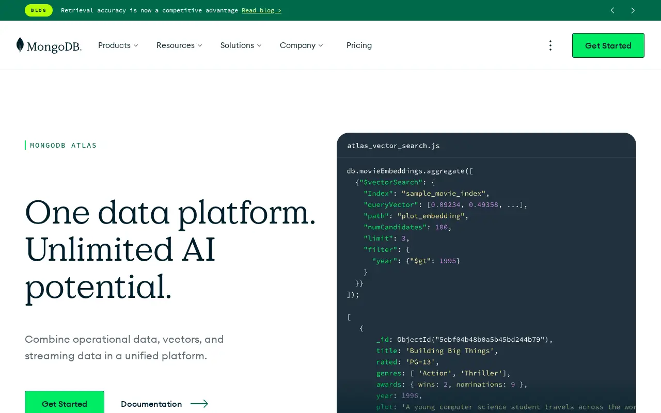Expand the Products dropdown menu
This screenshot has width=661, height=413.
click(x=118, y=45)
